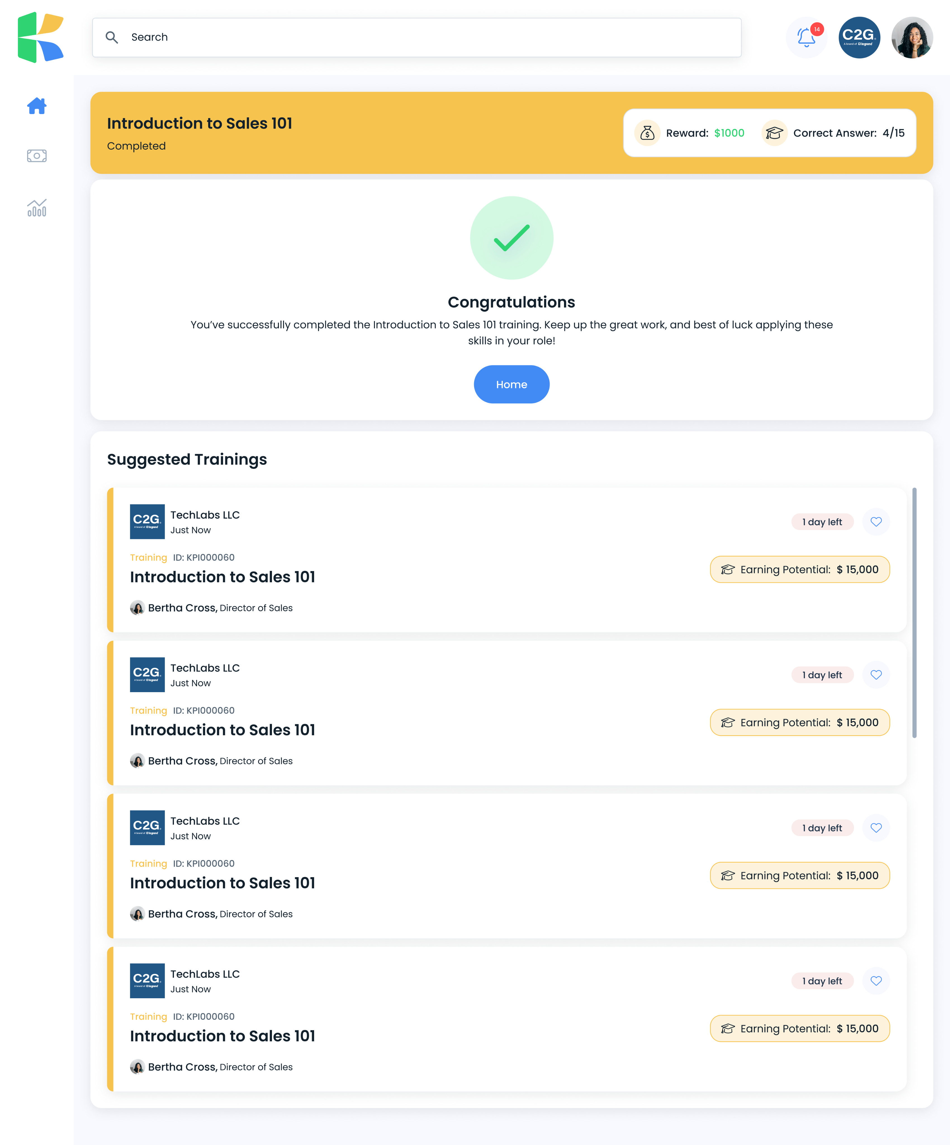Click Earning Potential badge on third card
The image size is (950, 1145).
point(800,876)
